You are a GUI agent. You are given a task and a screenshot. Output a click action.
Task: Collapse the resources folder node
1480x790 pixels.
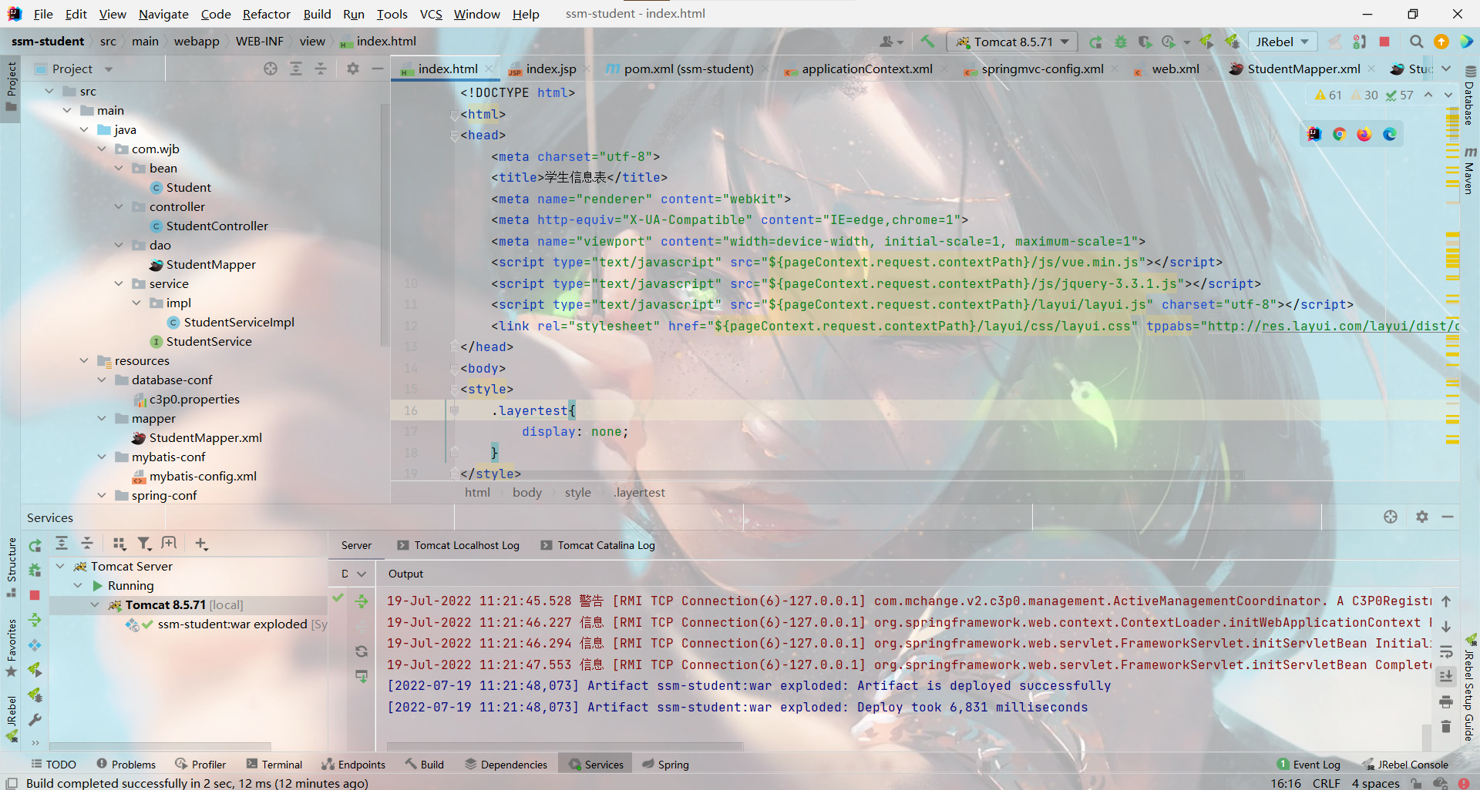[84, 360]
